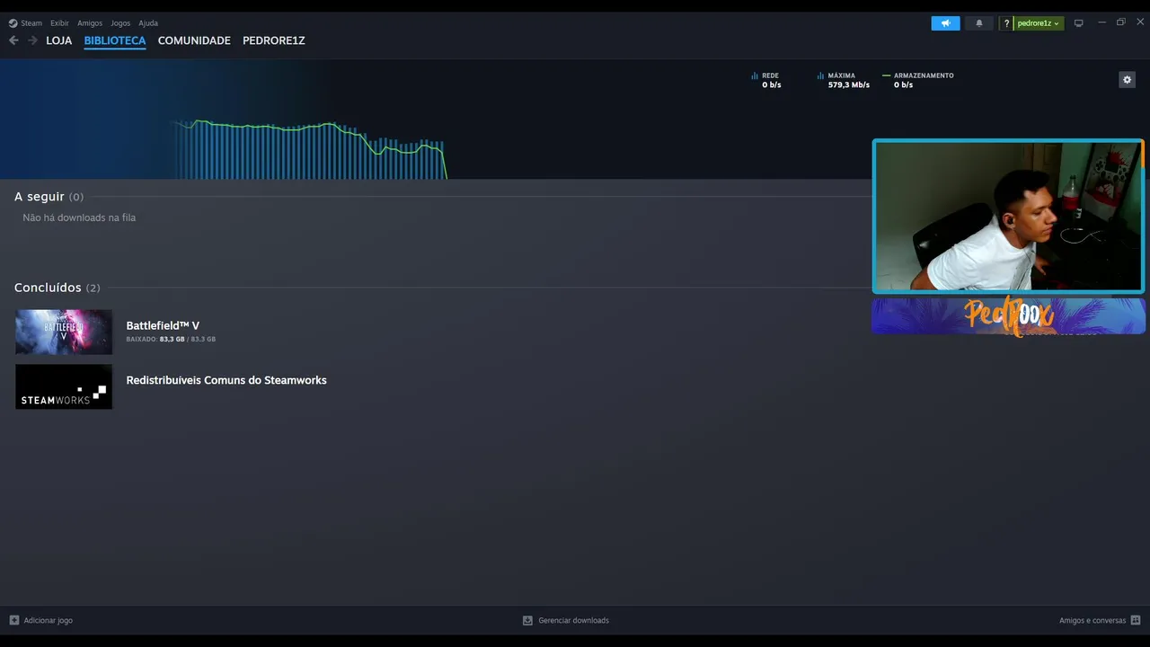Click Redistribuíveis Comuns do Steamworks title

click(226, 380)
